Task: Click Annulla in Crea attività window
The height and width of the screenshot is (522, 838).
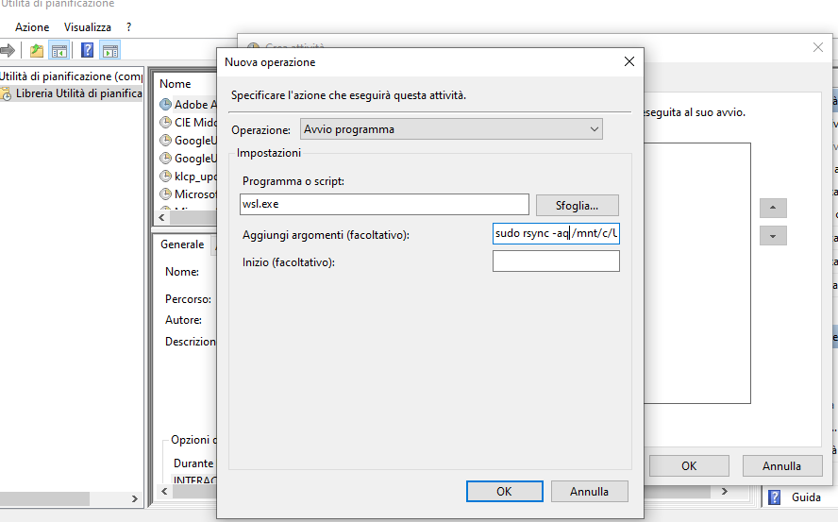Action: (x=781, y=466)
